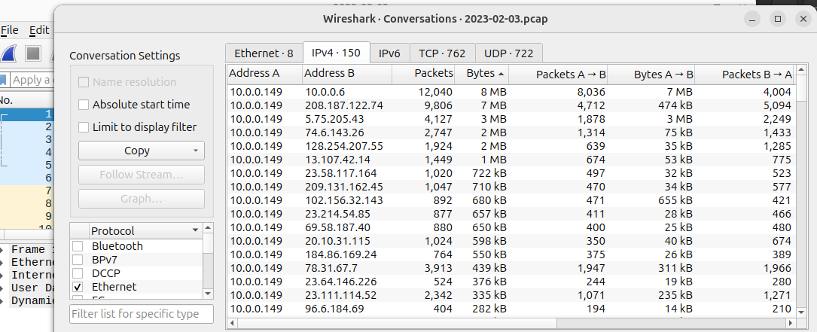Select packet number 7 in packet list
The image size is (817, 332).
tap(26, 190)
